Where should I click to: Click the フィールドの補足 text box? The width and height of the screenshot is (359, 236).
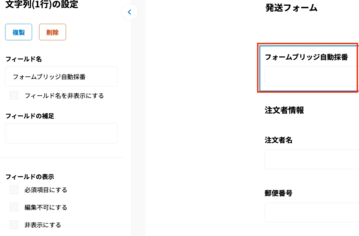tap(61, 133)
